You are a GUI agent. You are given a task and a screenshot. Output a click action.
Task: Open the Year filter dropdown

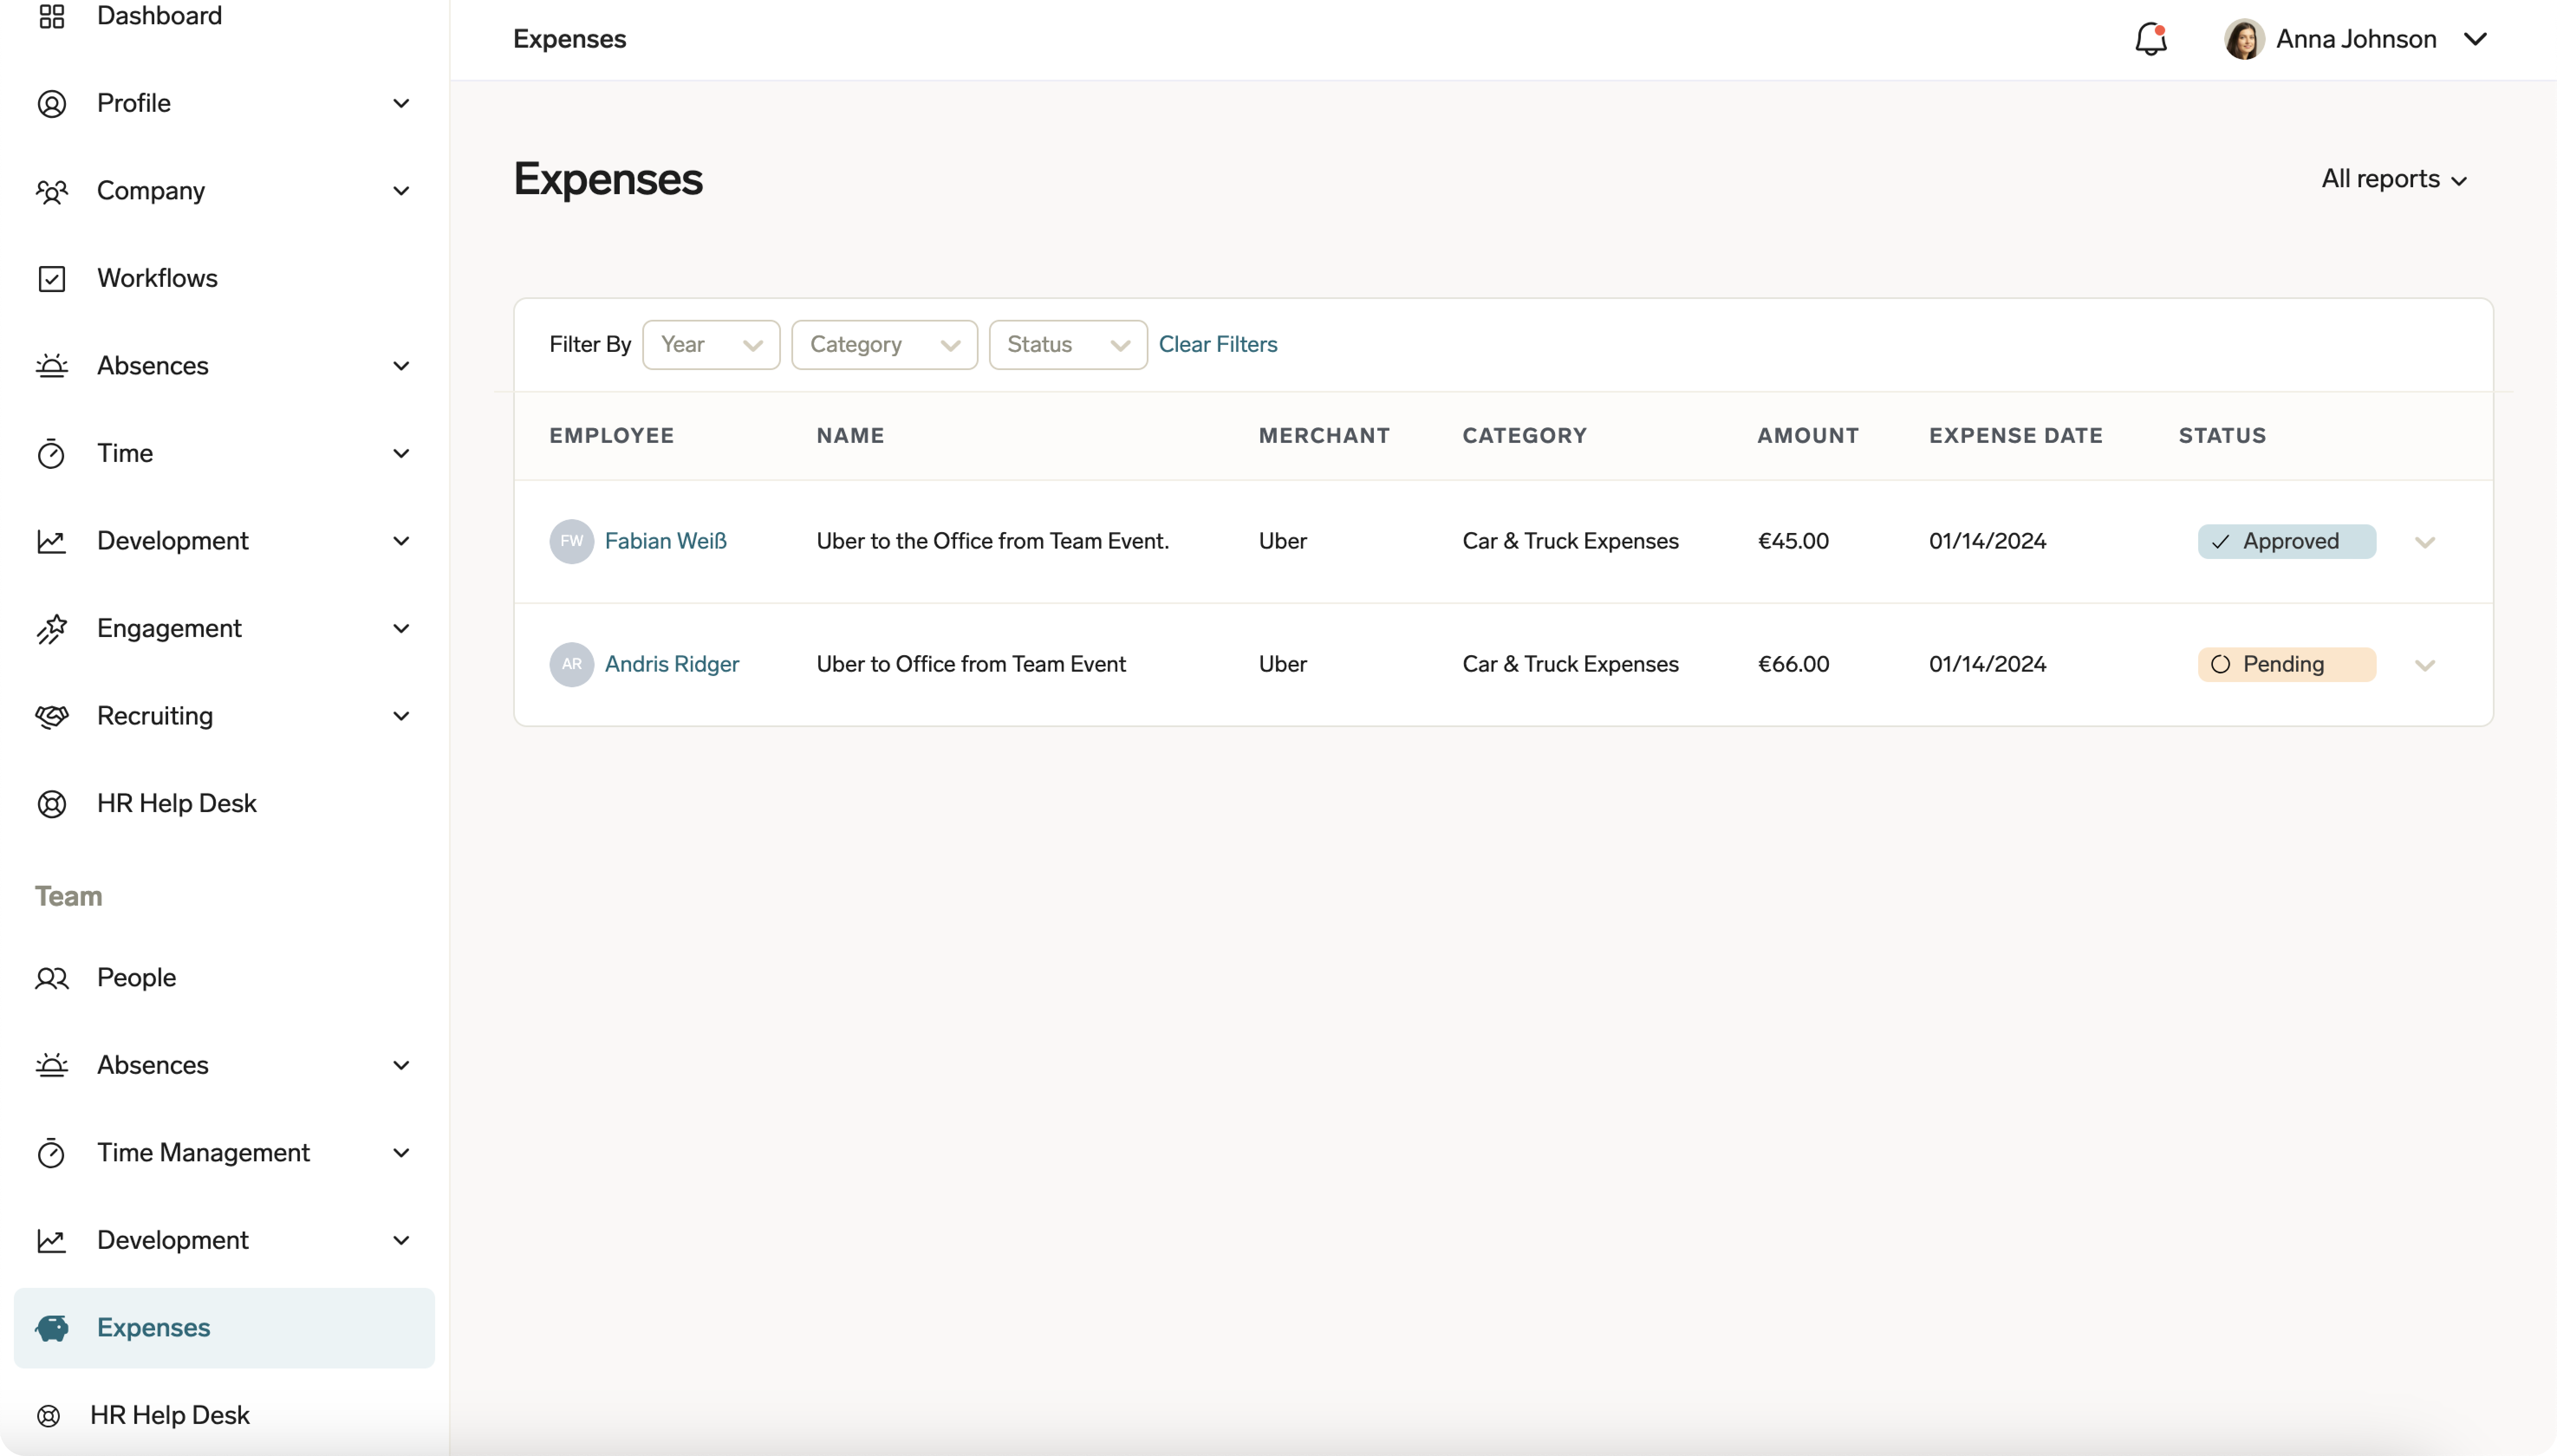[711, 344]
